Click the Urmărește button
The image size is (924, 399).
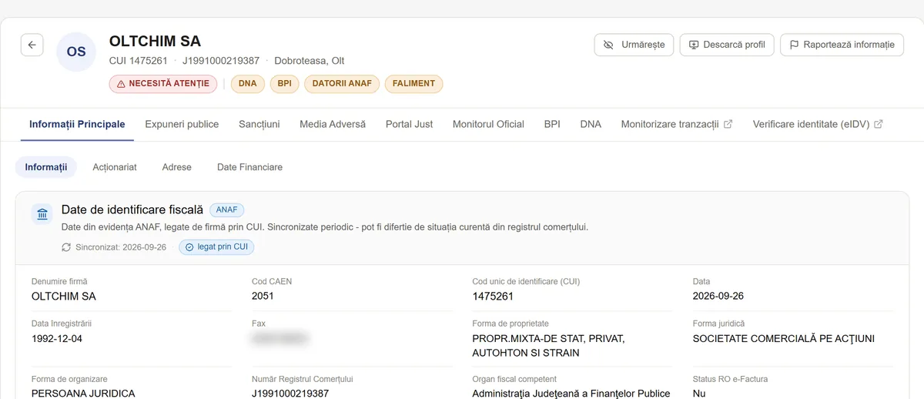click(634, 45)
